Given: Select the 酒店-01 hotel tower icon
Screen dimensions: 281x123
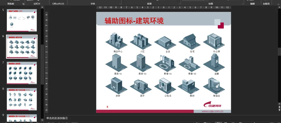Looking at the screenshot, I should coord(116,63).
